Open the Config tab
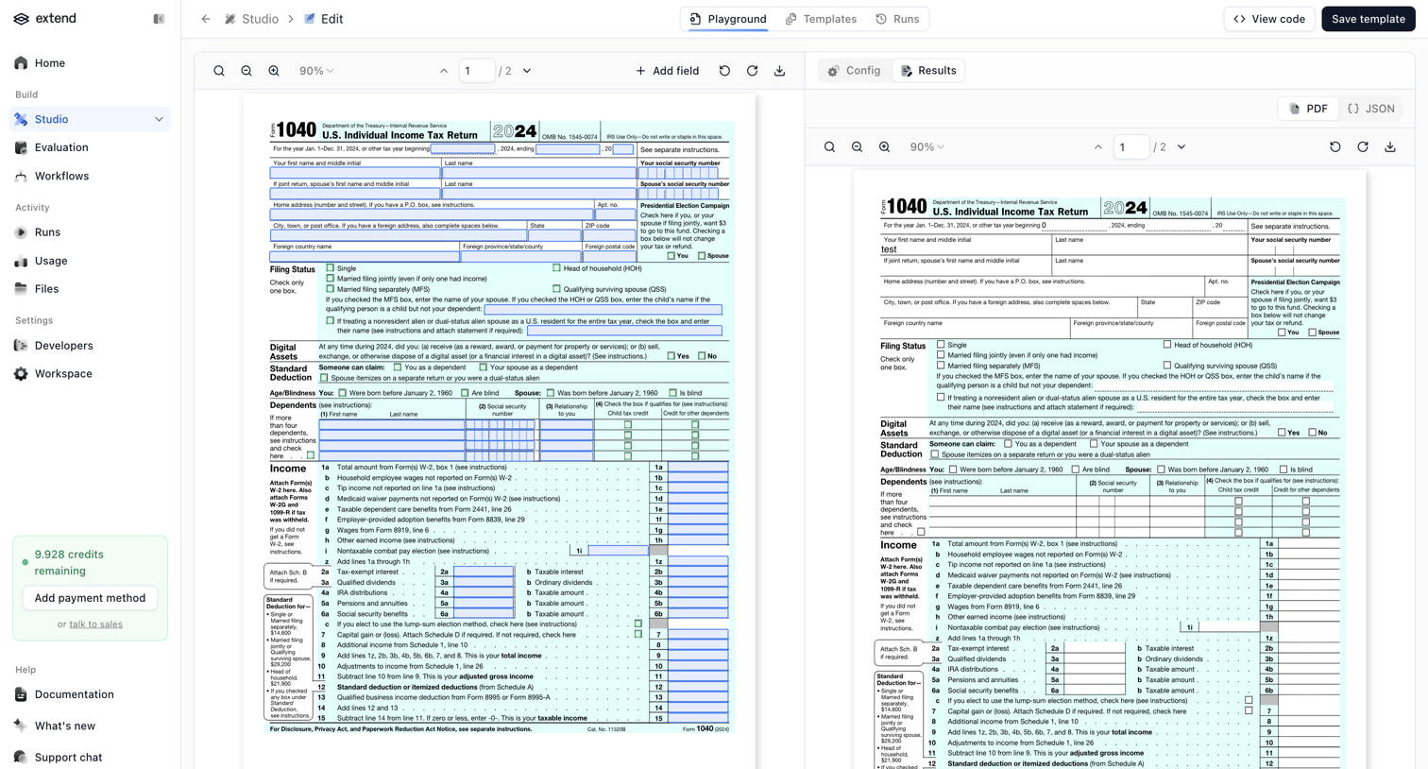The width and height of the screenshot is (1428, 769). (x=854, y=71)
